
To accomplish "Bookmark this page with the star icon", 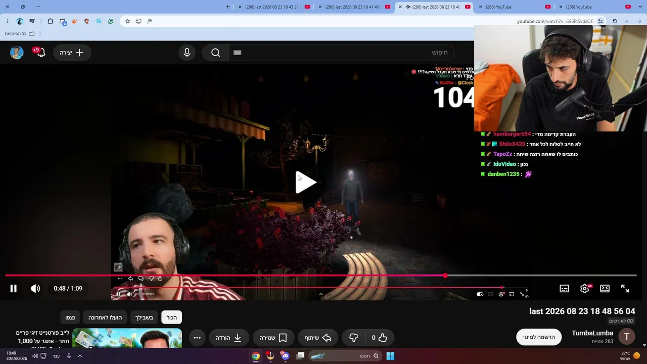I will 127,21.
